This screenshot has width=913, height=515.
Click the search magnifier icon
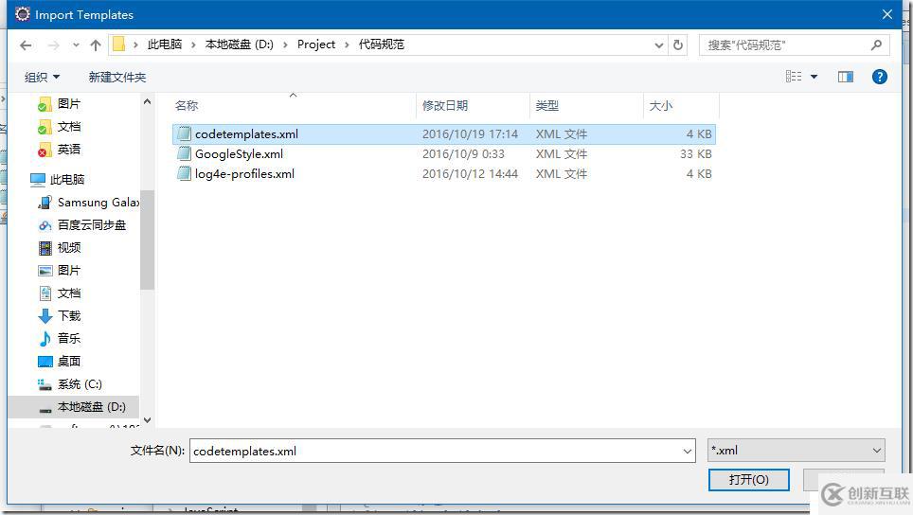pyautogui.click(x=876, y=44)
